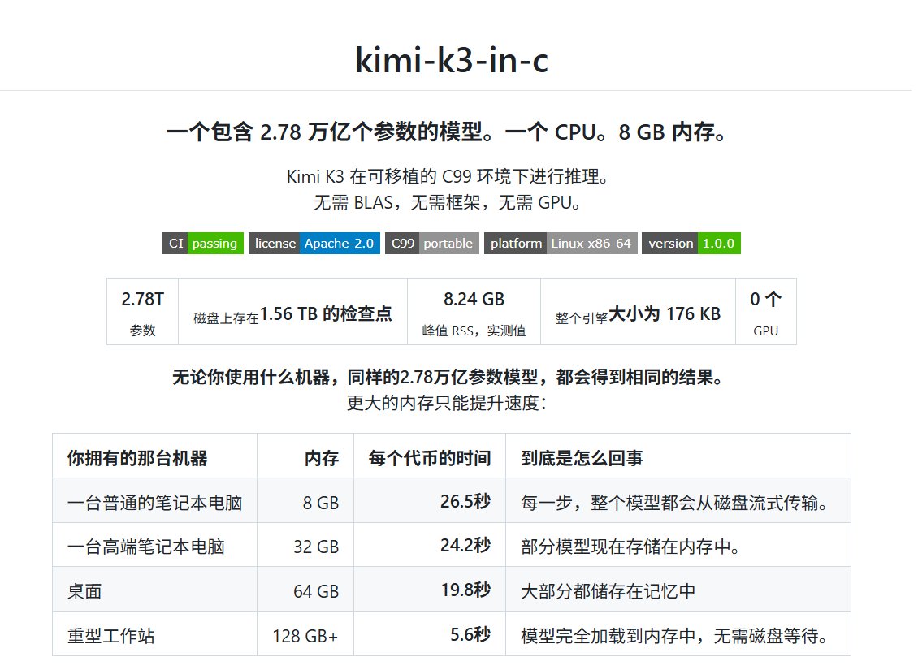Select the platform Linux x86-64 badge
918x670 pixels.
pyautogui.click(x=561, y=244)
